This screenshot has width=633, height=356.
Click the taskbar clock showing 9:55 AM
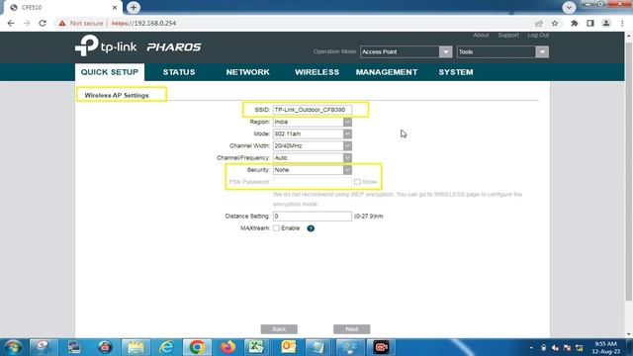coord(605,347)
